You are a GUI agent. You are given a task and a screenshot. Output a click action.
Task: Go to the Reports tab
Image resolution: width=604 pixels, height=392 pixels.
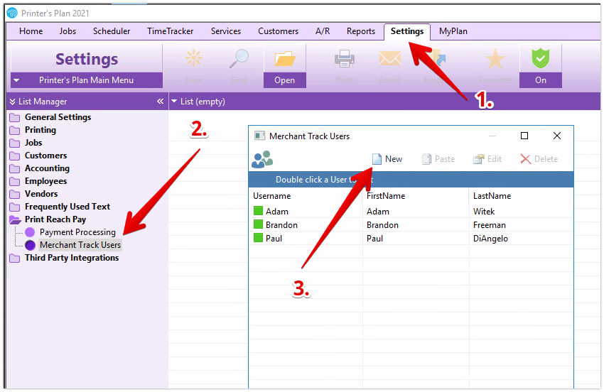(360, 31)
